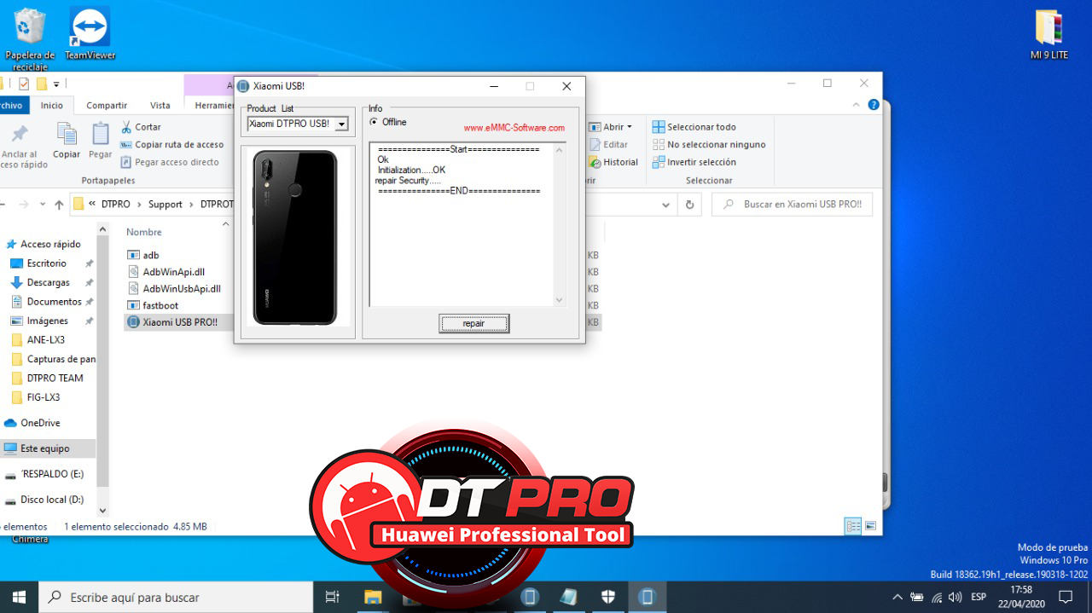The image size is (1092, 613).
Task: Open the TeamViewer desktop shortcut
Action: point(90,34)
